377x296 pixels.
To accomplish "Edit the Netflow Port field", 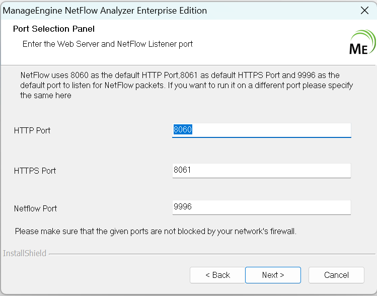I will pos(262,207).
